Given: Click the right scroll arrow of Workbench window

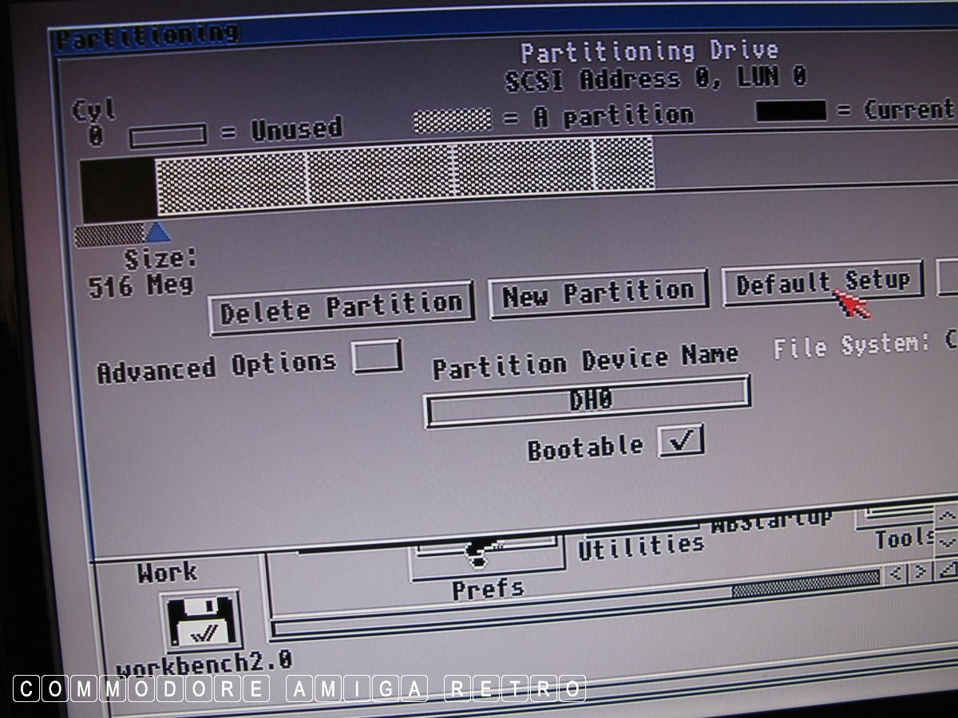Looking at the screenshot, I should click(920, 571).
